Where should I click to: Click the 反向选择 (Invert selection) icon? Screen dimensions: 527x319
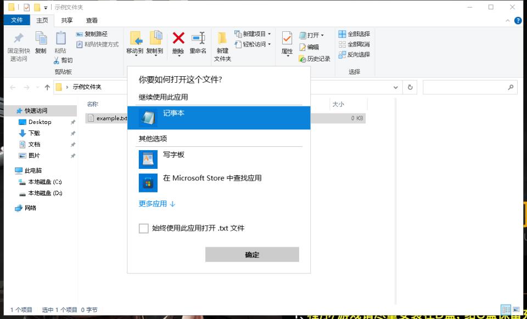354,54
